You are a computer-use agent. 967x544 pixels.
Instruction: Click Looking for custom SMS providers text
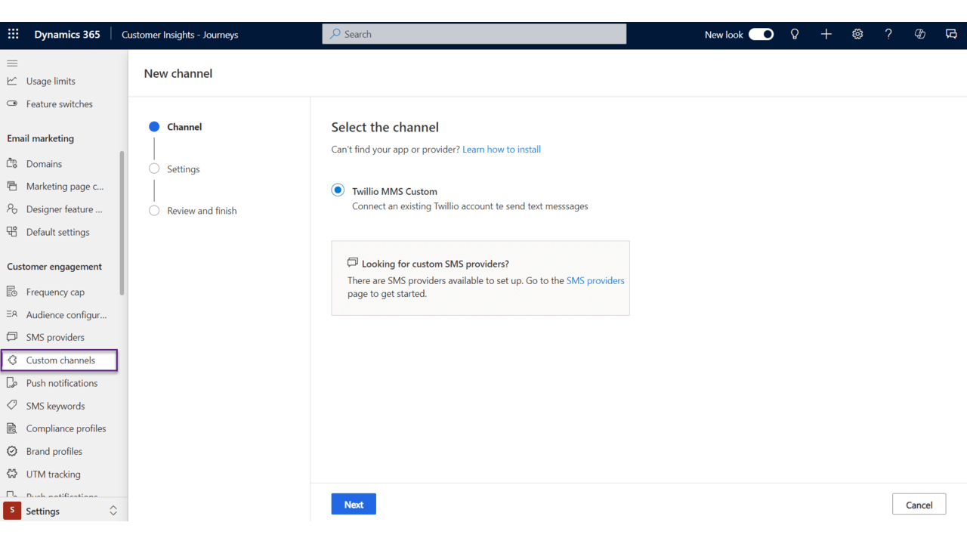pyautogui.click(x=435, y=264)
